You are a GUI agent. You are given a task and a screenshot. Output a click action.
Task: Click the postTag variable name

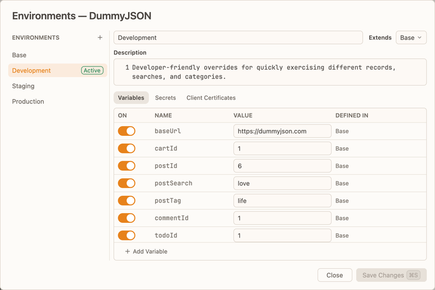coord(167,201)
